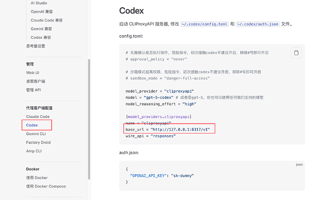Click the Docker section heading

coord(33,169)
